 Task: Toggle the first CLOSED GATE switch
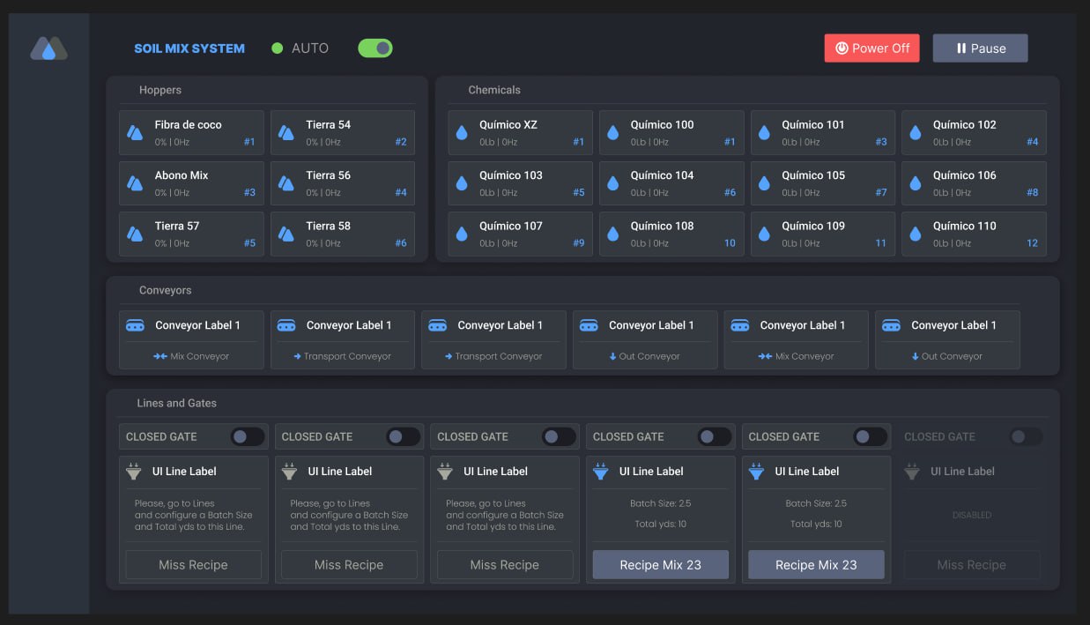coord(248,436)
